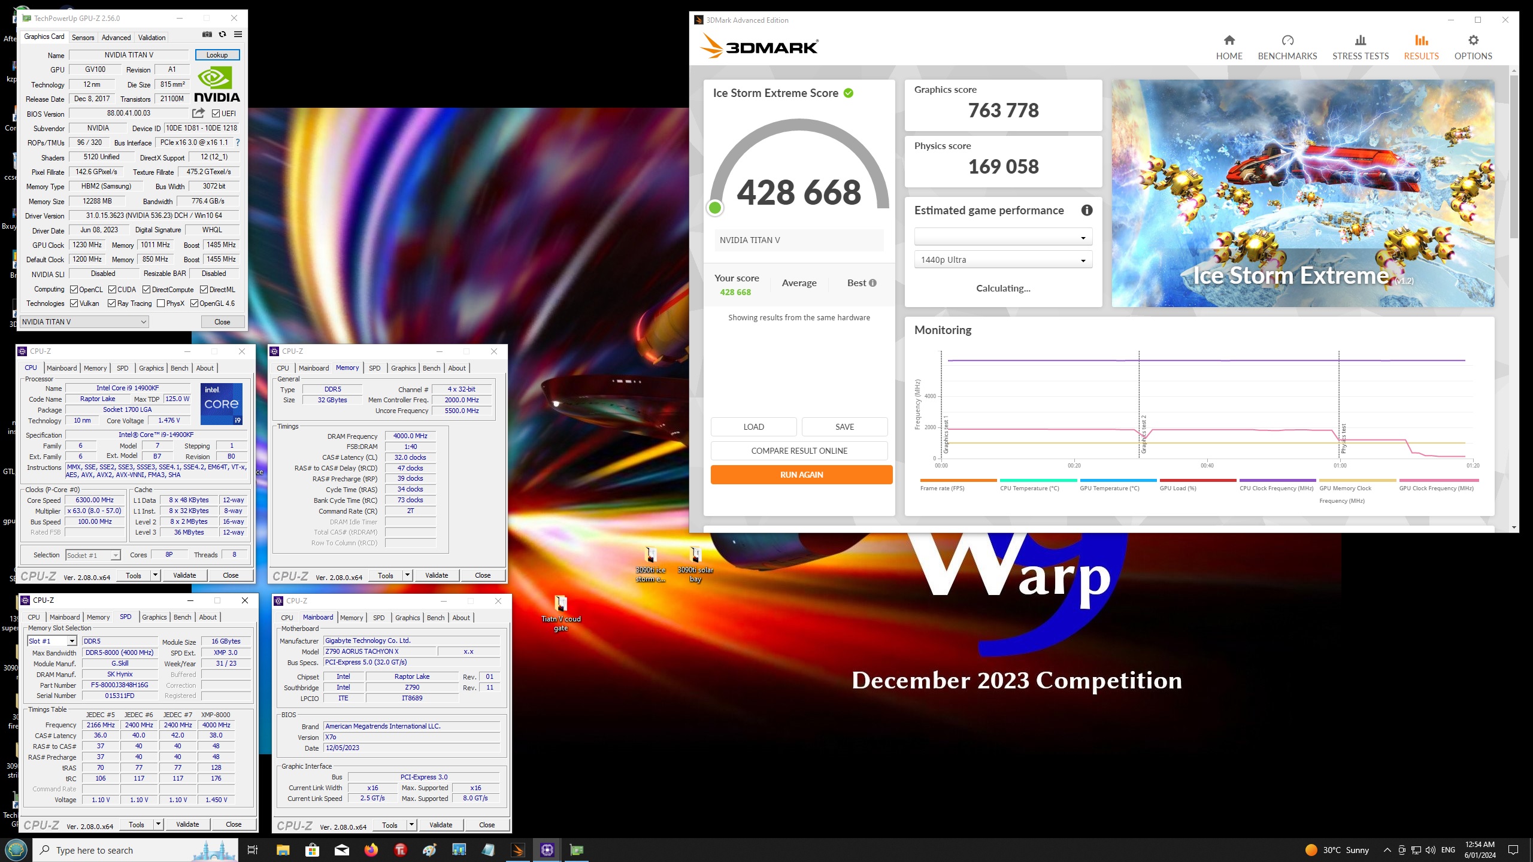This screenshot has width=1533, height=862.
Task: Switch to the Advanced tab in GPU-Z
Action: pos(116,38)
